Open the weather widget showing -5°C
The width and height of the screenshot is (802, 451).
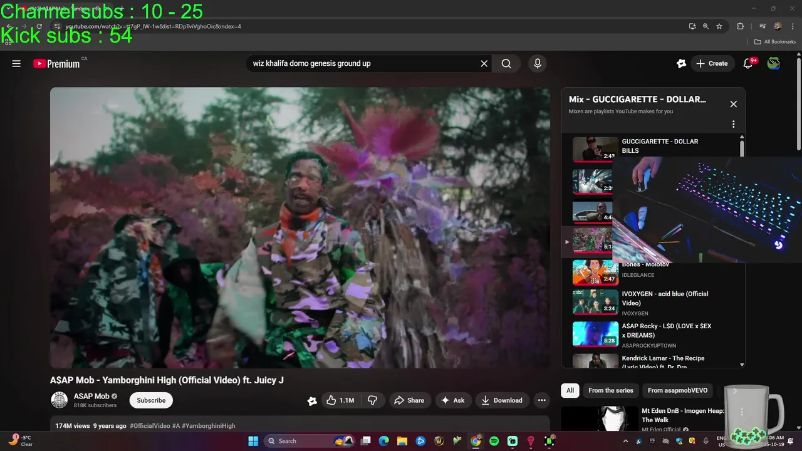tap(20, 441)
